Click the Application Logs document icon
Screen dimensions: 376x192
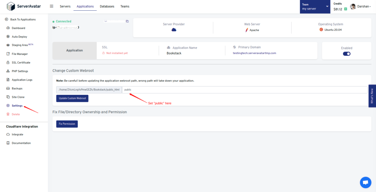(x=8, y=80)
